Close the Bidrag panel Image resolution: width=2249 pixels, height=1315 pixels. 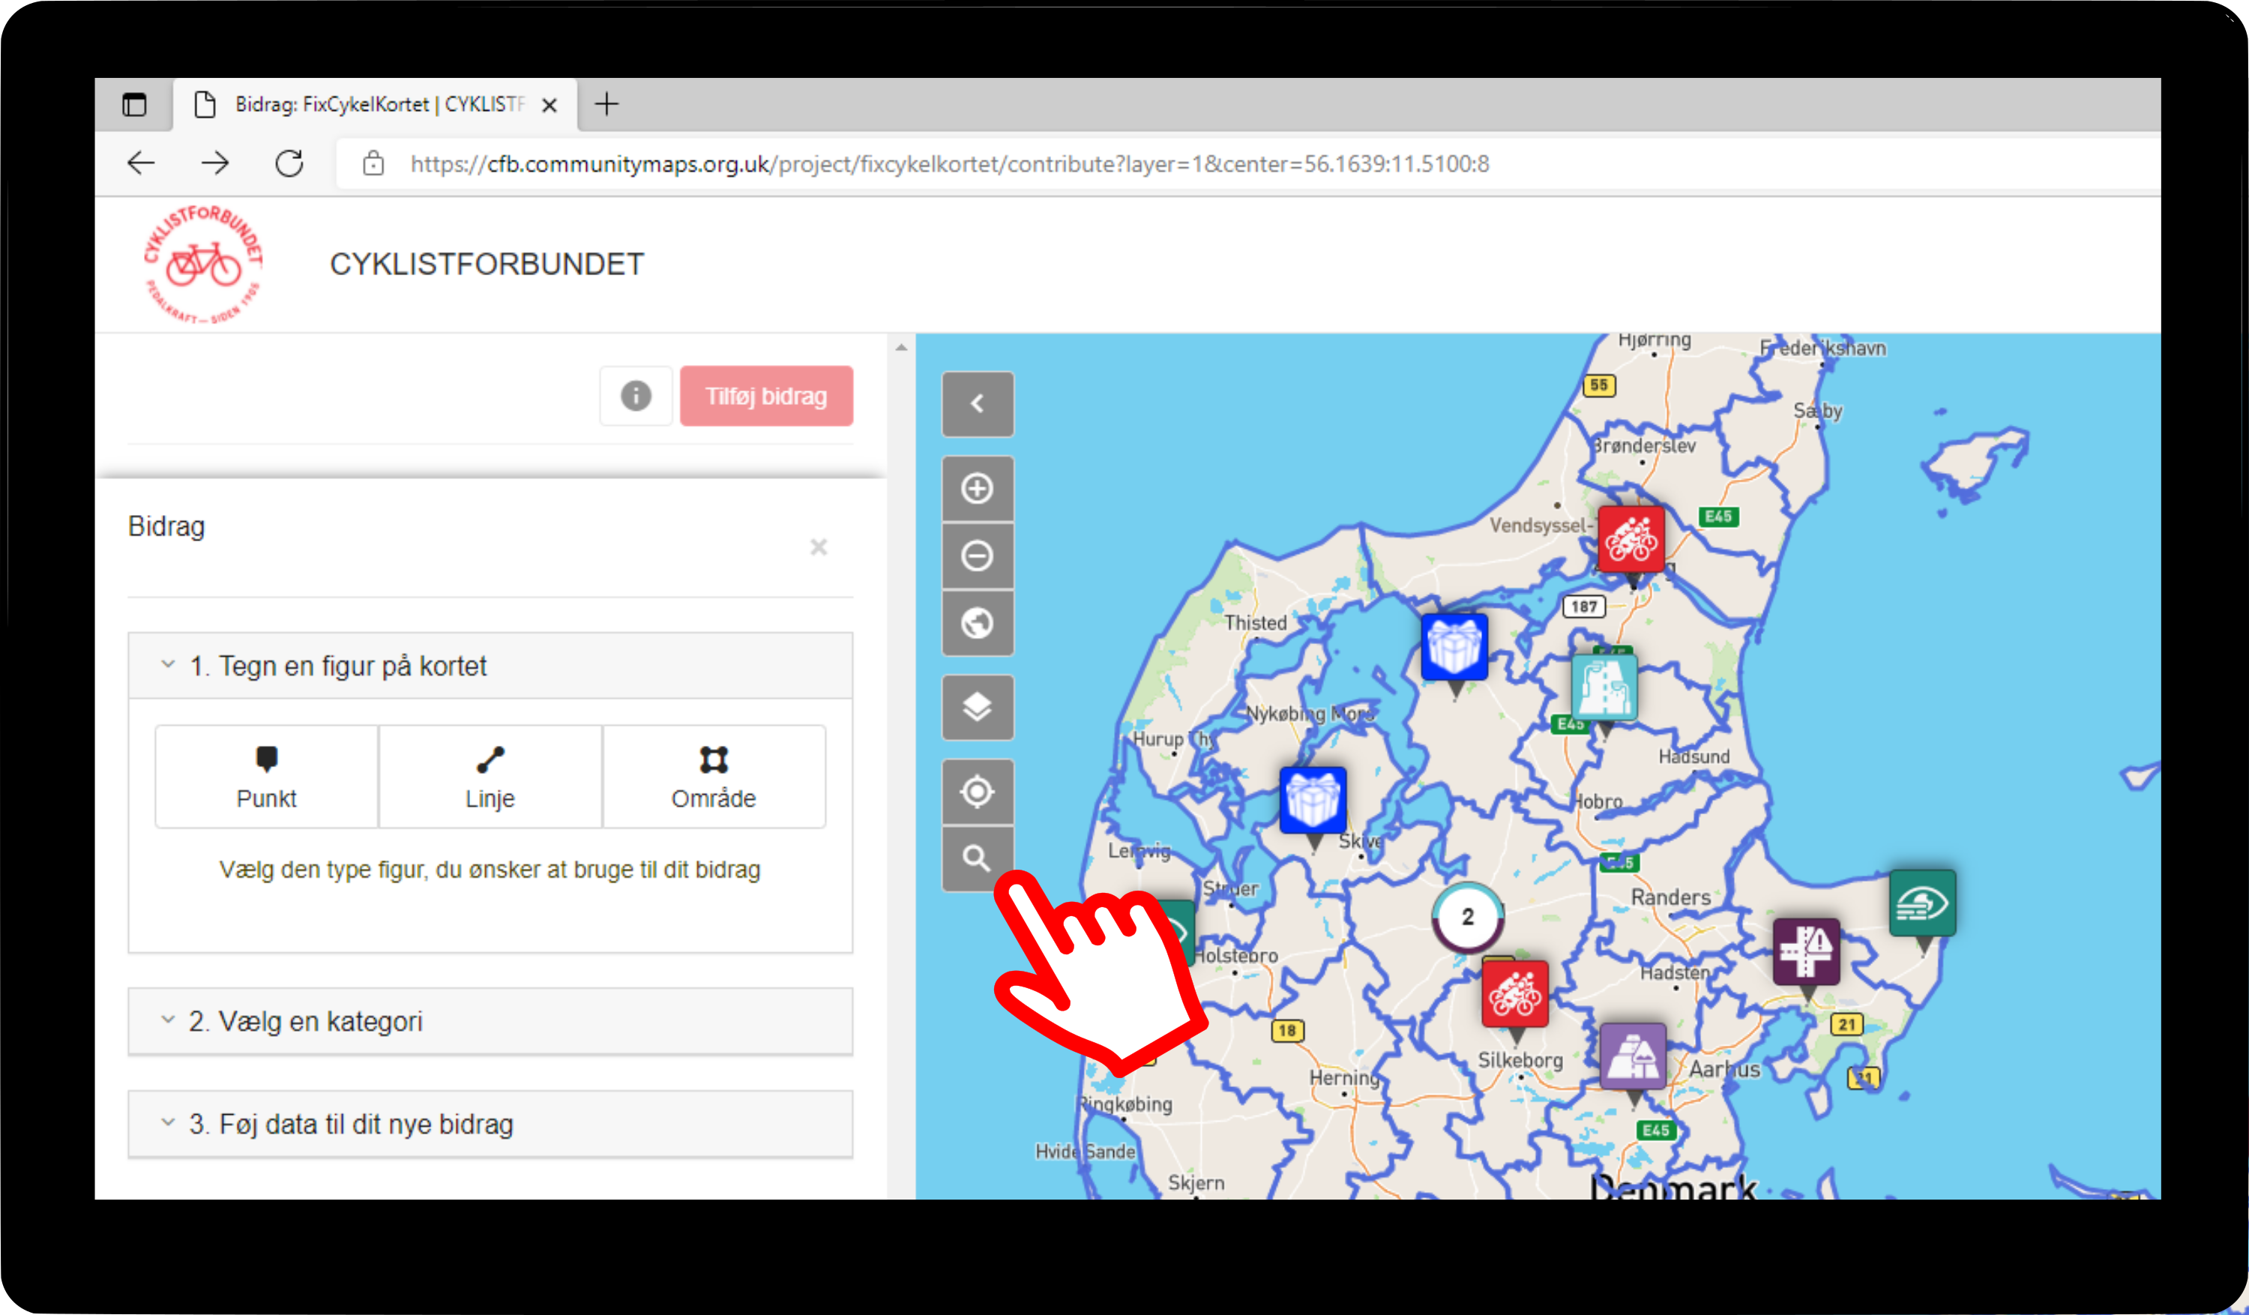tap(819, 547)
